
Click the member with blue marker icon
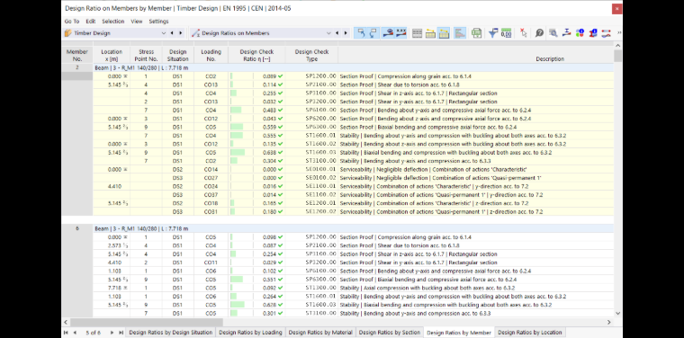click(566, 33)
